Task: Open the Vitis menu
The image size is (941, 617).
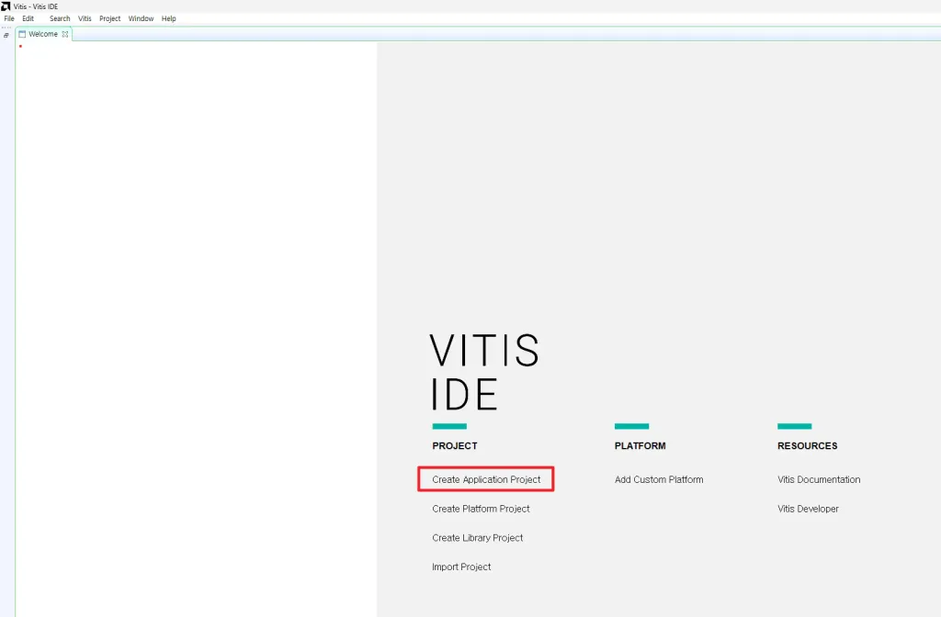Action: (x=85, y=18)
